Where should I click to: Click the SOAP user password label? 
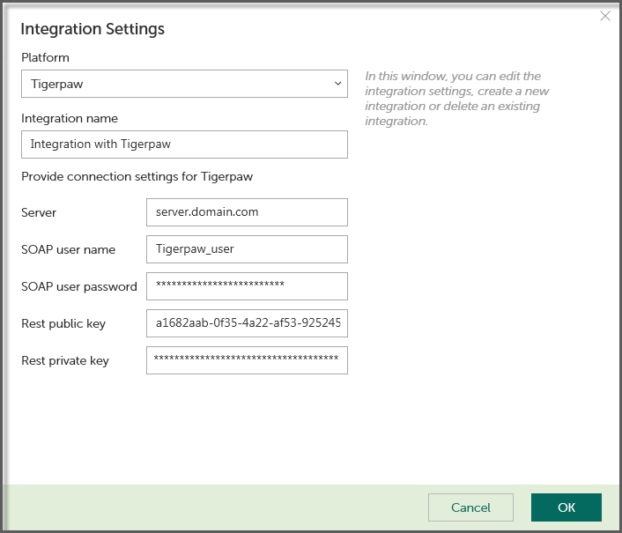click(79, 286)
